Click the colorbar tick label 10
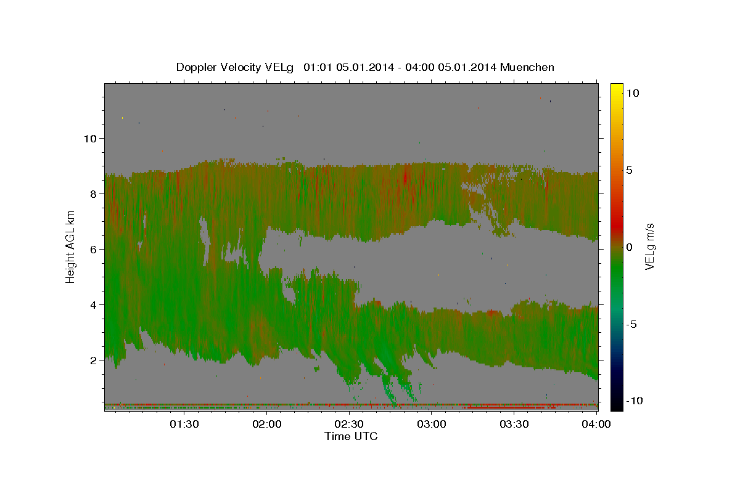 tap(633, 93)
